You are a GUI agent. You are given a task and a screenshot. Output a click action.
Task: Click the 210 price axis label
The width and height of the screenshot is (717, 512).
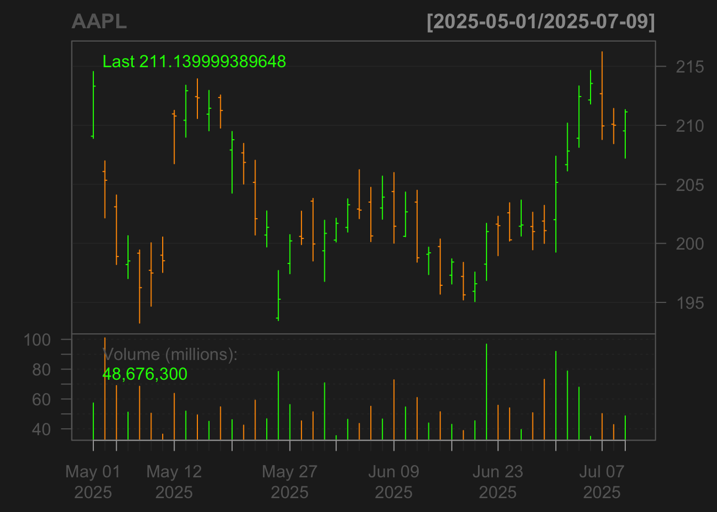point(690,126)
